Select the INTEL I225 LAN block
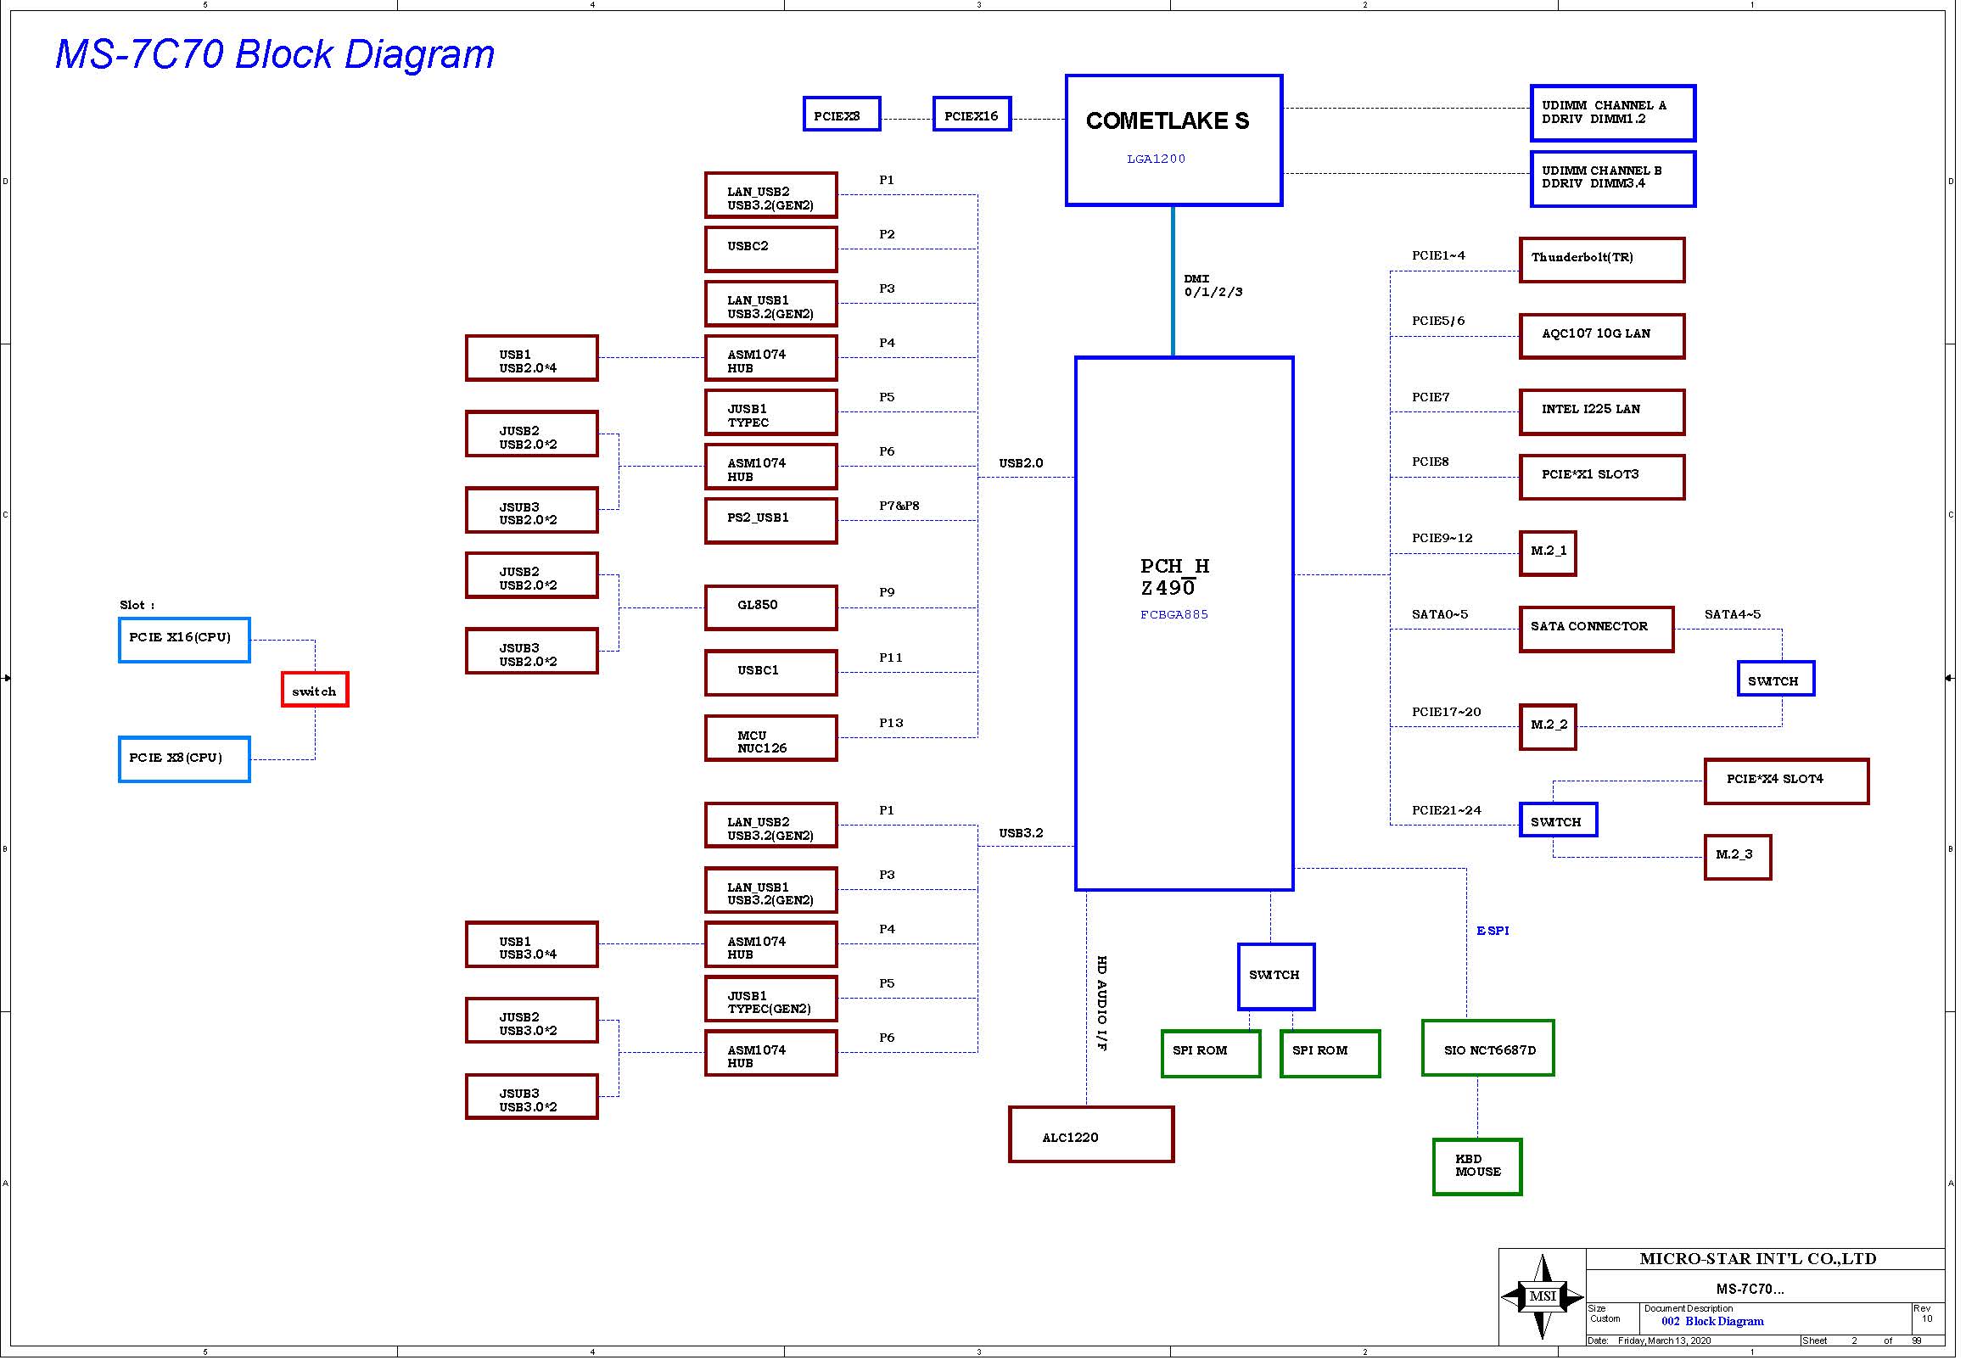Screen dimensions: 1966x1360 [1601, 411]
